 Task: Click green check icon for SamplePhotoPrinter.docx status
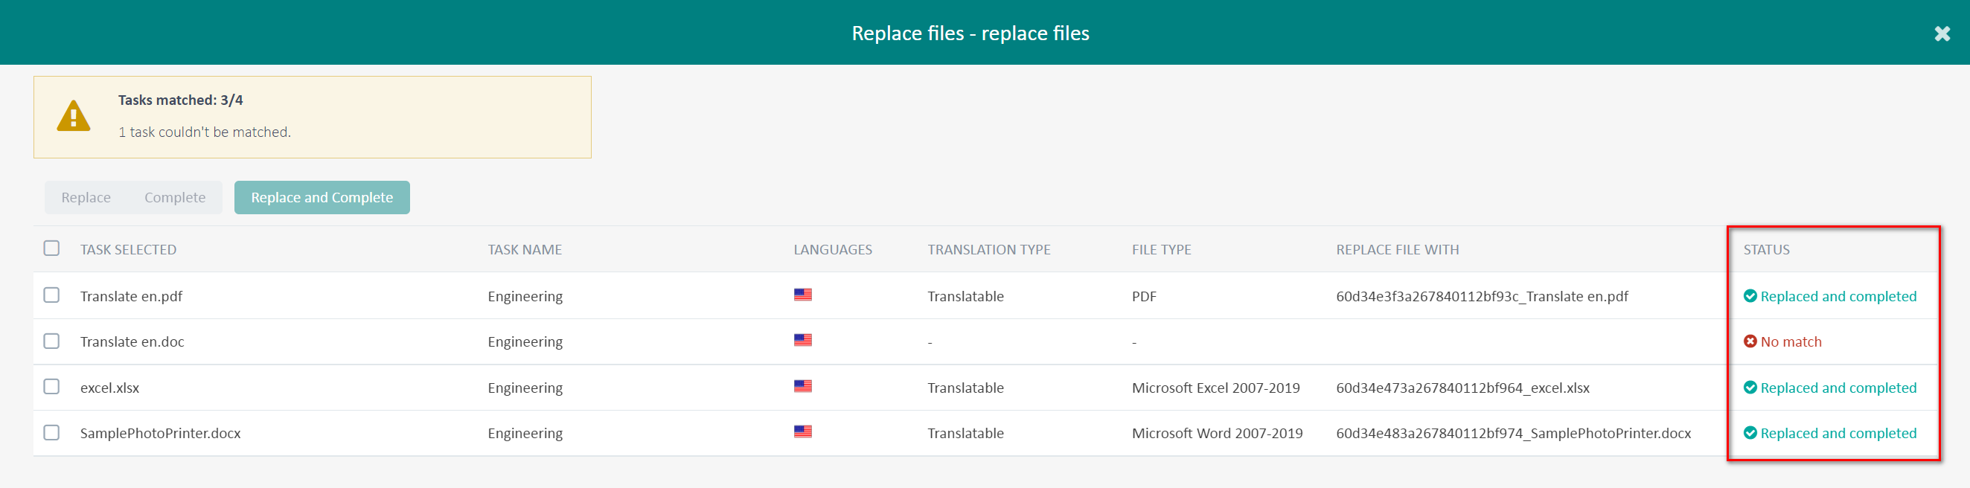(x=1750, y=433)
